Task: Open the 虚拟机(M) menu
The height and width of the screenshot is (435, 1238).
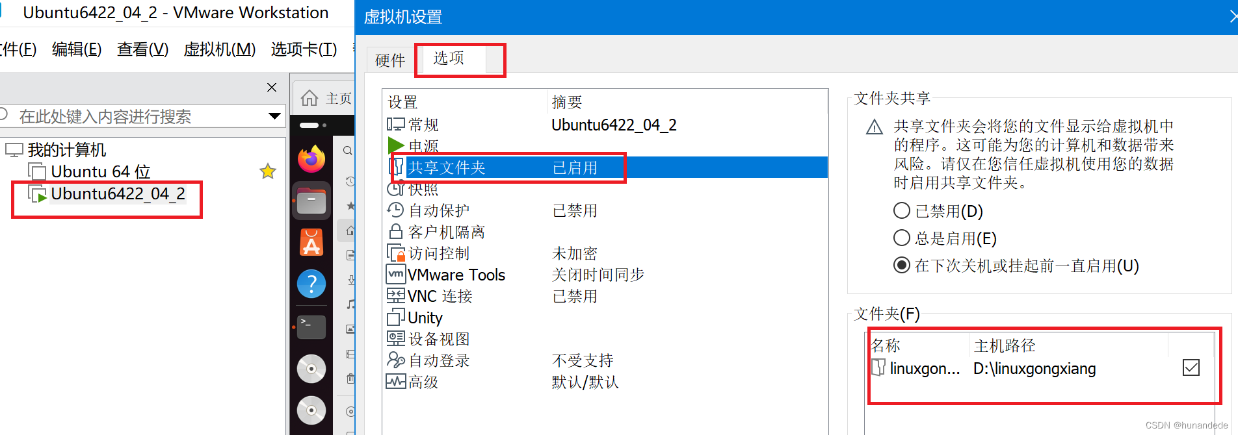Action: pyautogui.click(x=220, y=49)
